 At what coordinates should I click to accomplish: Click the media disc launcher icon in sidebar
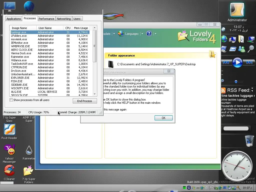(224, 49)
